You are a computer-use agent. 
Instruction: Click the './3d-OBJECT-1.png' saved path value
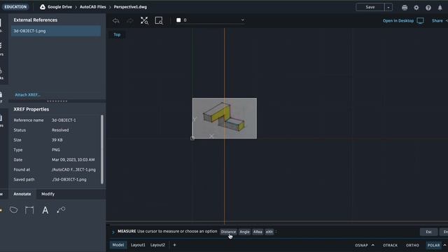point(69,179)
